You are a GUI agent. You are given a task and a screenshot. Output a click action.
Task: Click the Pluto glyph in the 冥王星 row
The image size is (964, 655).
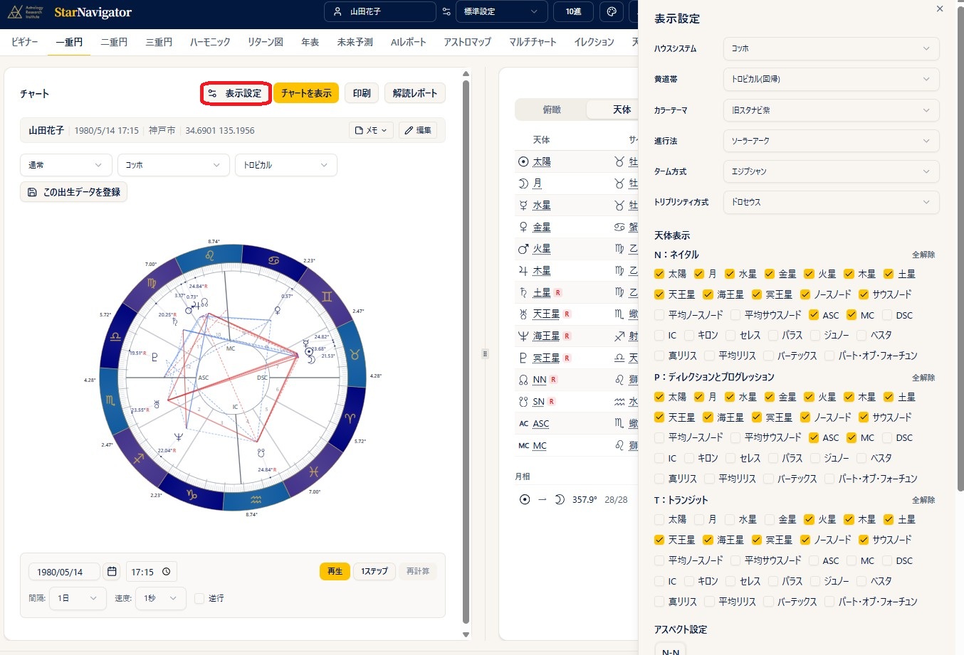click(523, 358)
